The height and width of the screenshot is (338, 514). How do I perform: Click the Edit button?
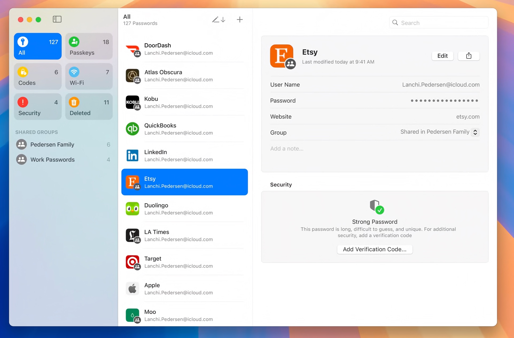click(442, 56)
